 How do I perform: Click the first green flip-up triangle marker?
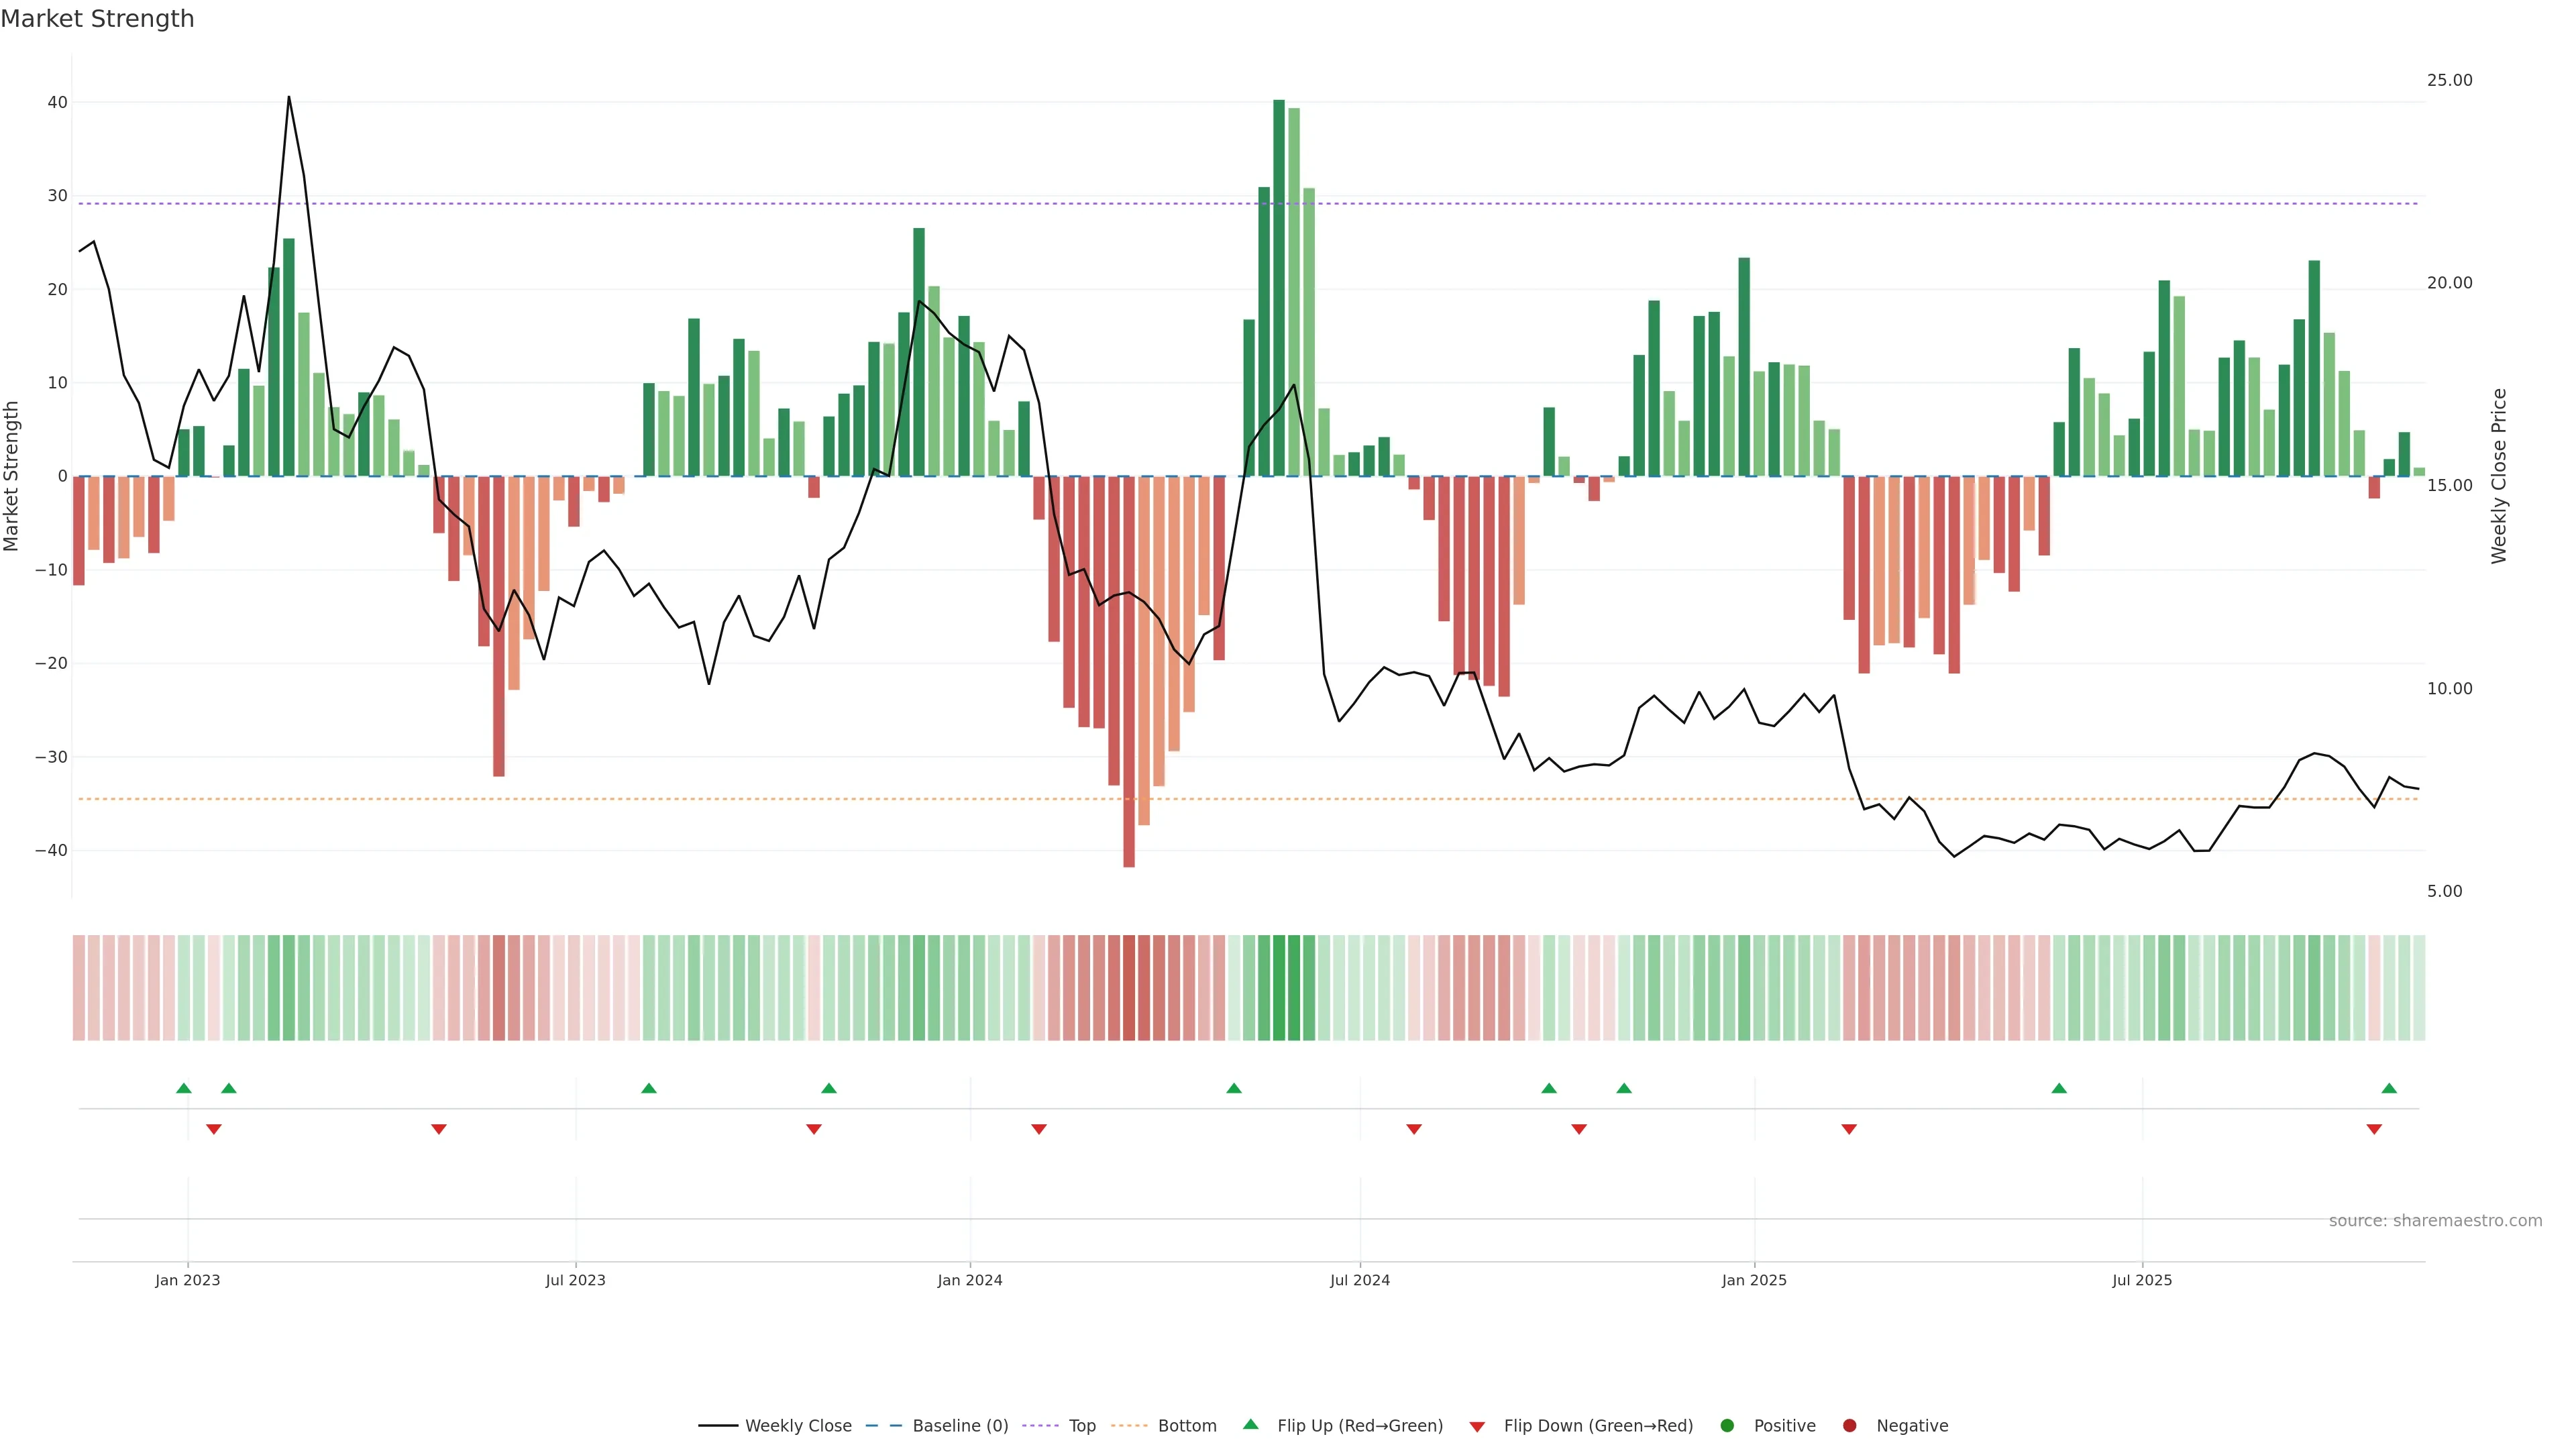click(184, 1088)
